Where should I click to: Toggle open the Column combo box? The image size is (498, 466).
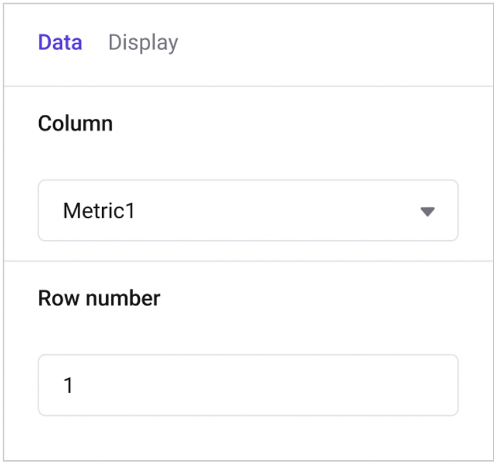point(248,211)
